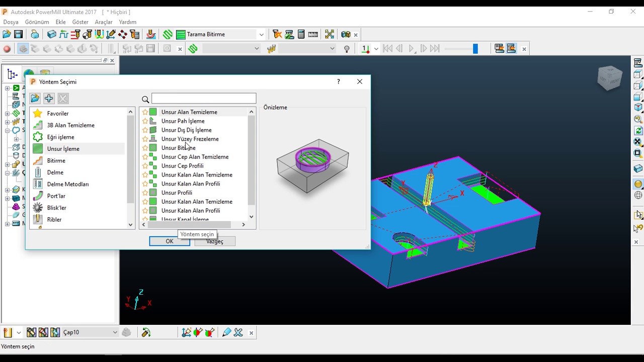Click the explorer tree tab icon
The height and width of the screenshot is (362, 644).
tap(13, 74)
